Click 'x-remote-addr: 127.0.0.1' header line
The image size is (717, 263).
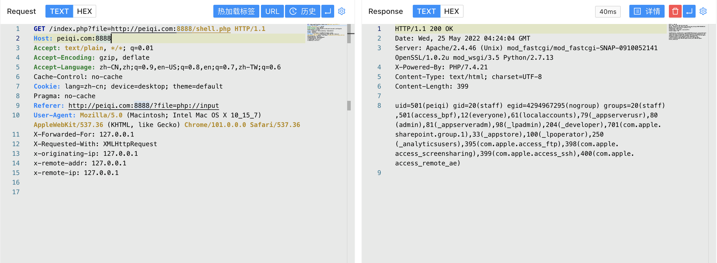click(80, 163)
